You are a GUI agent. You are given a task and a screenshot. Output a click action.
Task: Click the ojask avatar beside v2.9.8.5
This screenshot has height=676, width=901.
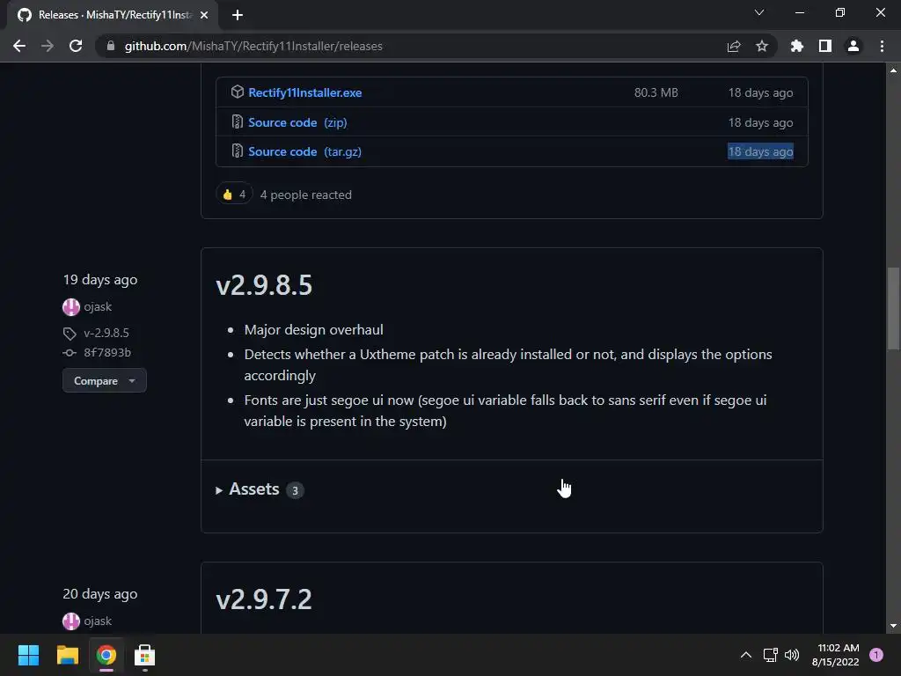[71, 307]
